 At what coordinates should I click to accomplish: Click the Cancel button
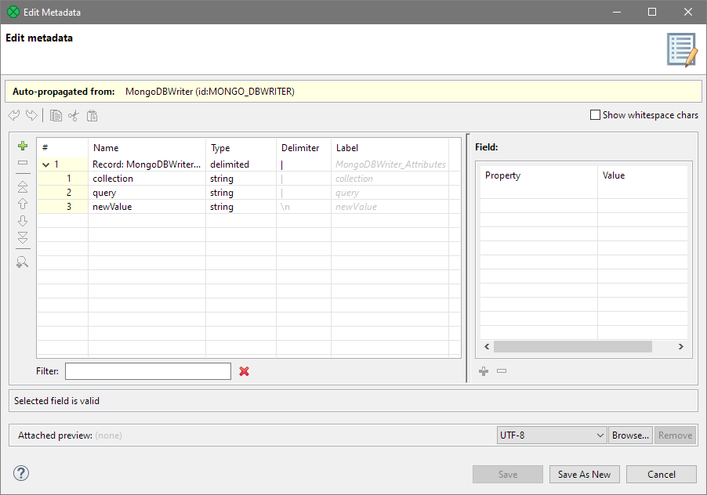[x=661, y=475]
